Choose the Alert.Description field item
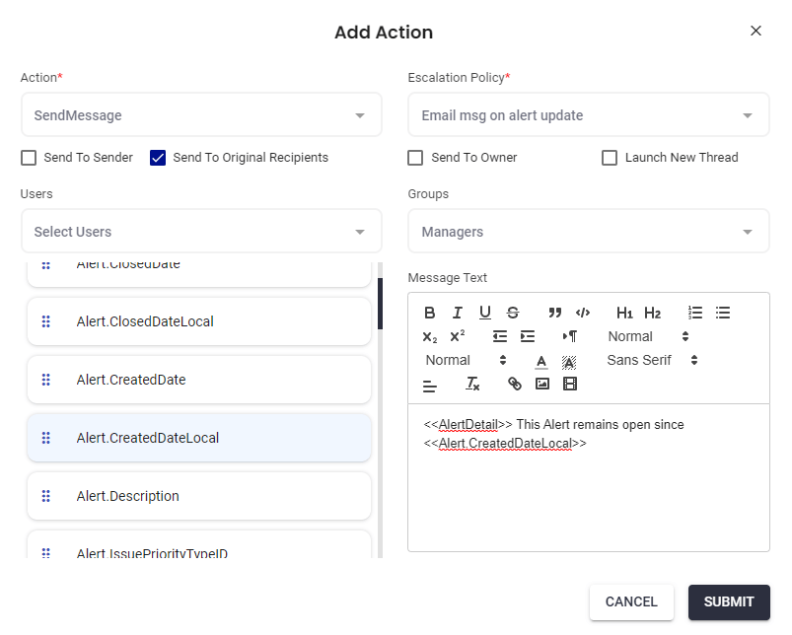 pos(199,496)
